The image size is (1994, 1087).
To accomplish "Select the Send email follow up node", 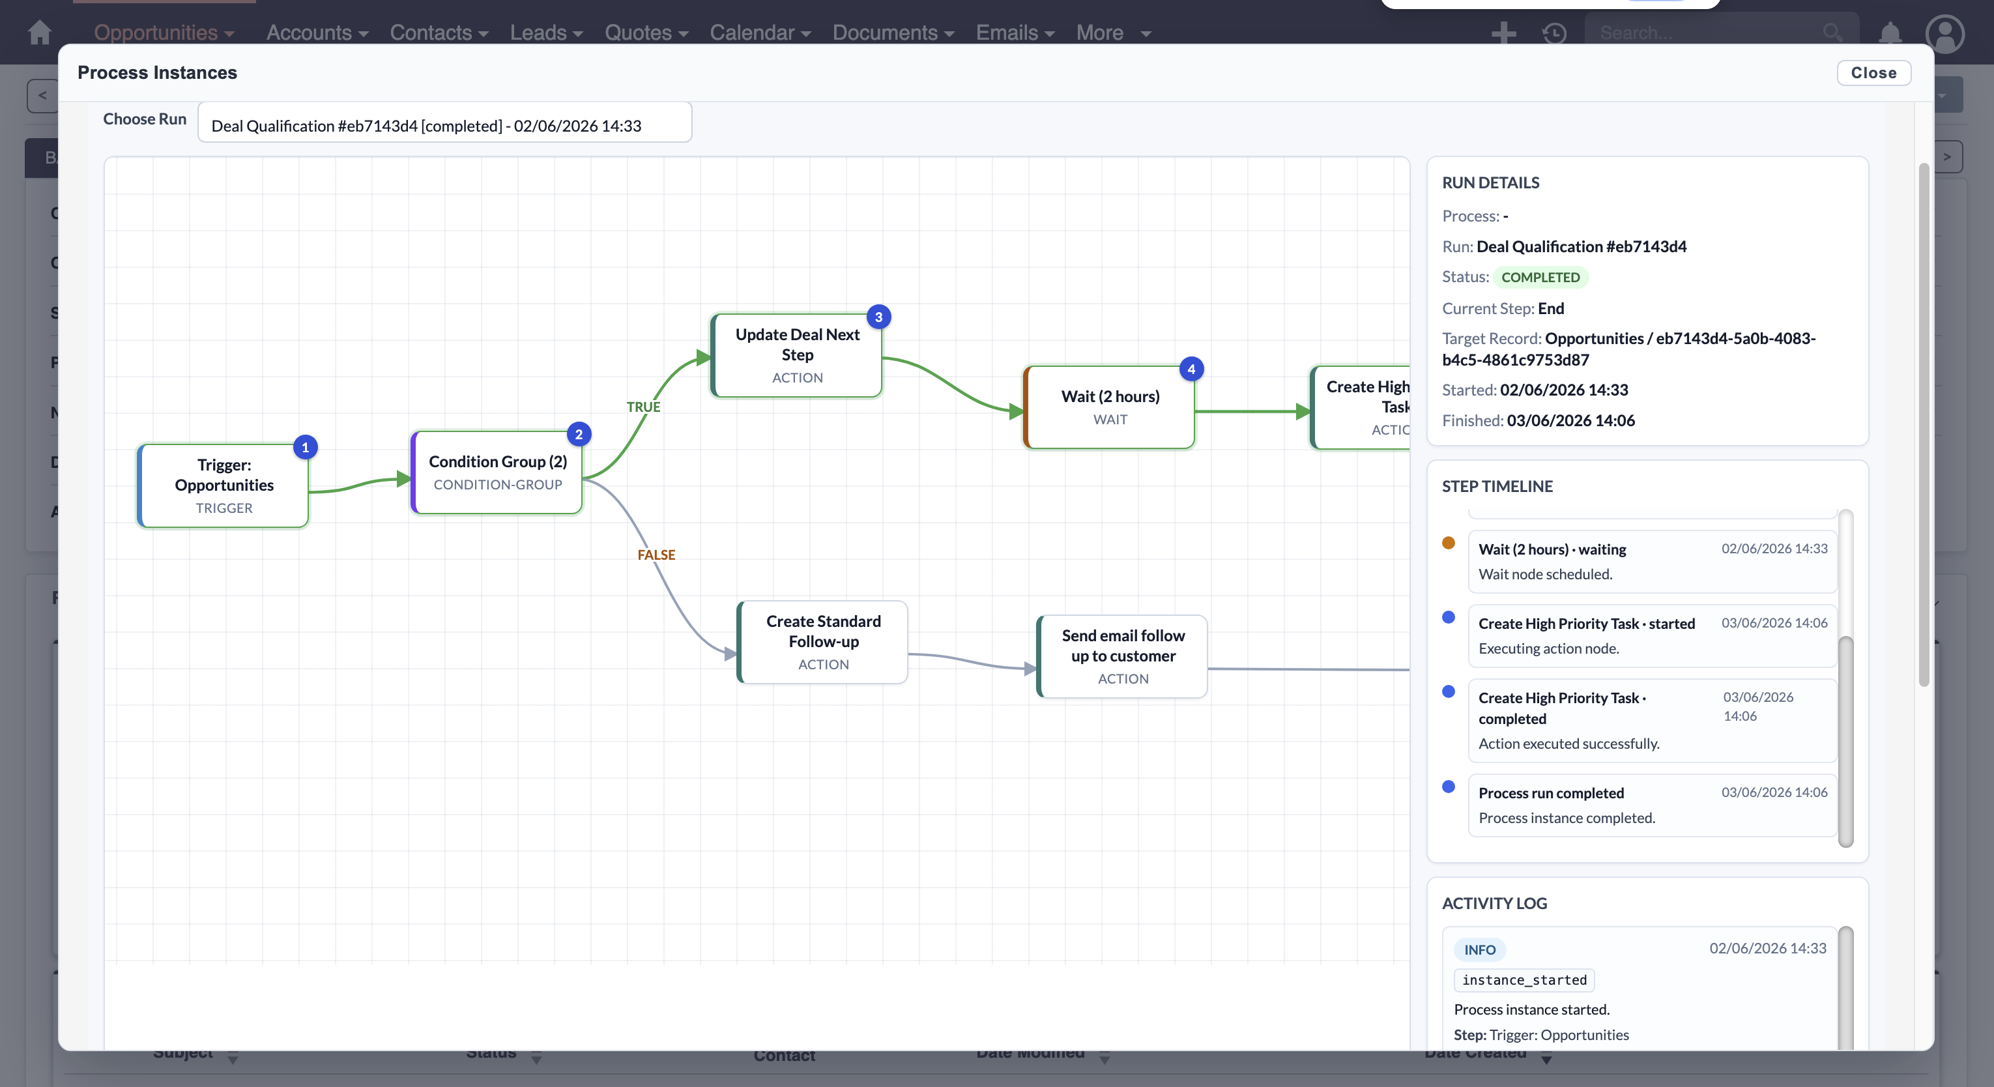I will [x=1122, y=656].
